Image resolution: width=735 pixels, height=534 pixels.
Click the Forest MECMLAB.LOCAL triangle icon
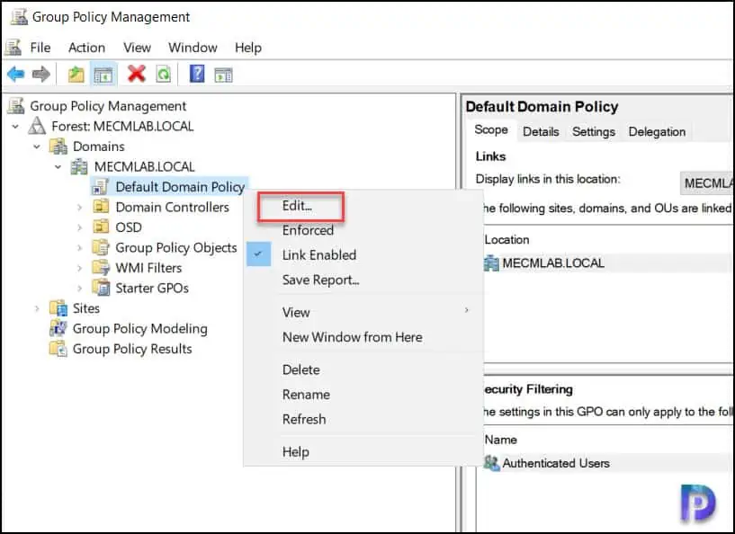click(x=37, y=126)
